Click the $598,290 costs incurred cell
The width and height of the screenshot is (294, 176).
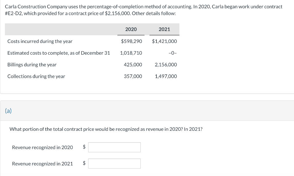click(131, 41)
